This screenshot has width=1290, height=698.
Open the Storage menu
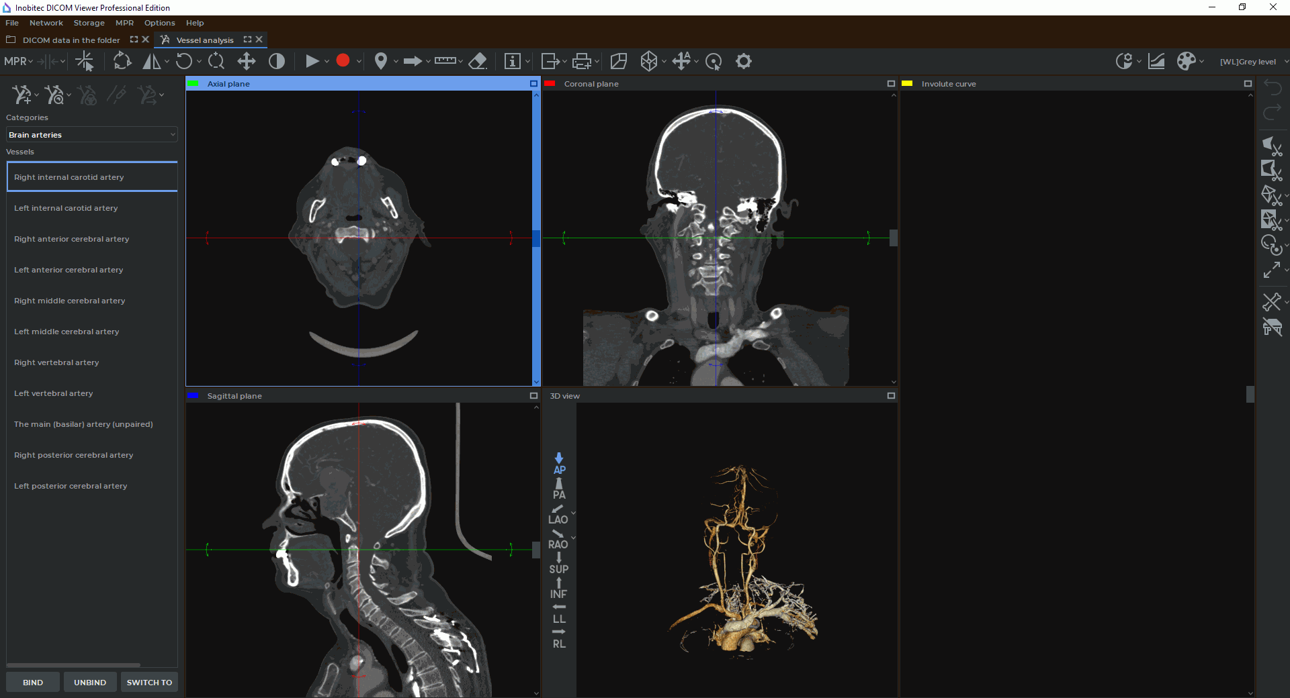89,23
